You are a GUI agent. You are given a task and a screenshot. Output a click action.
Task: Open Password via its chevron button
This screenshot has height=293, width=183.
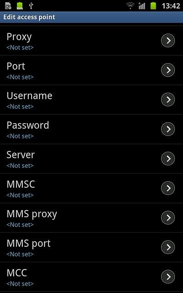tap(168, 129)
